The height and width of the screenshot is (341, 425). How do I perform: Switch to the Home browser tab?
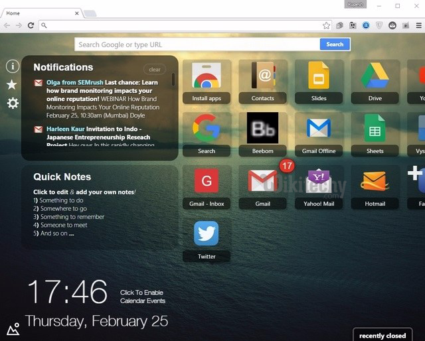[40, 13]
